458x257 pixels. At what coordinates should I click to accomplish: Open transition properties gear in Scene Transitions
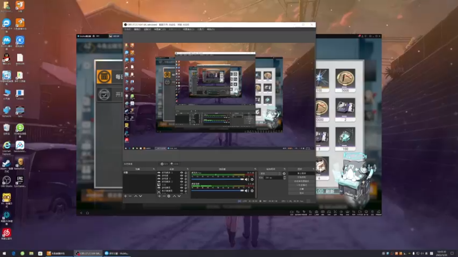coord(284,174)
